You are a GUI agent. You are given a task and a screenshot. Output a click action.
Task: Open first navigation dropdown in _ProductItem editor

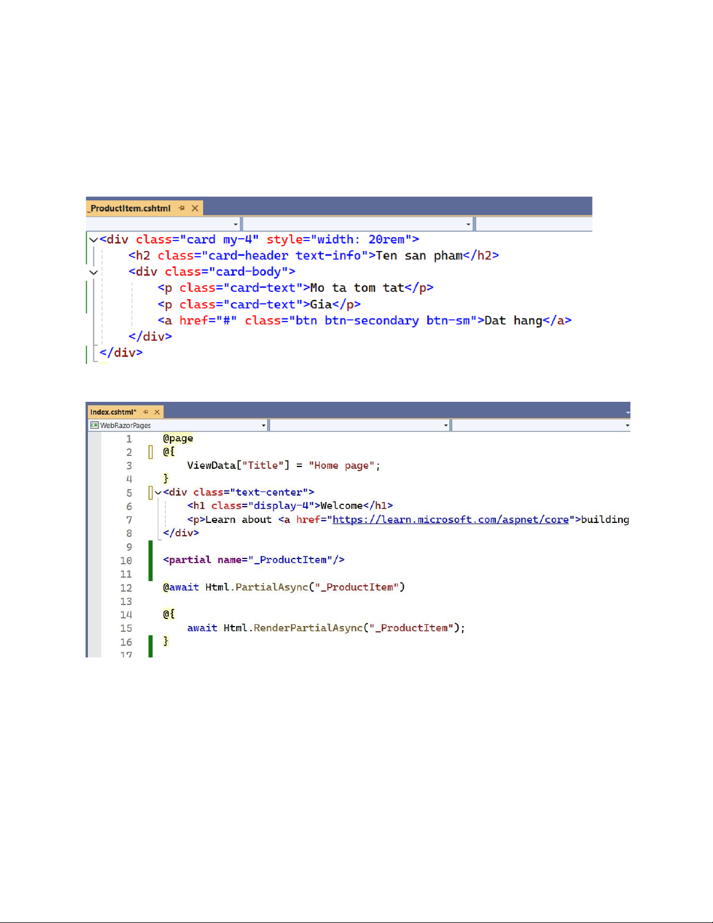(x=235, y=224)
